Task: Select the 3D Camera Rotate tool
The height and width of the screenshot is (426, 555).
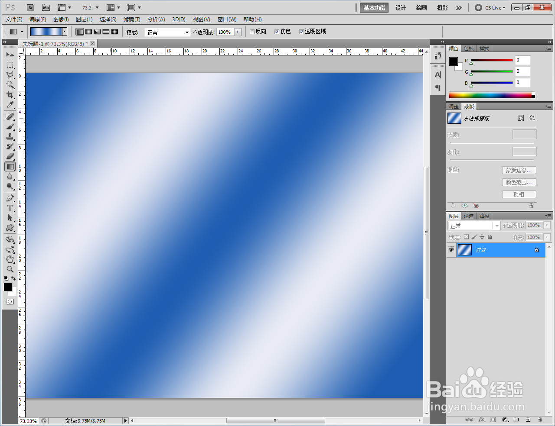Action: [10, 249]
